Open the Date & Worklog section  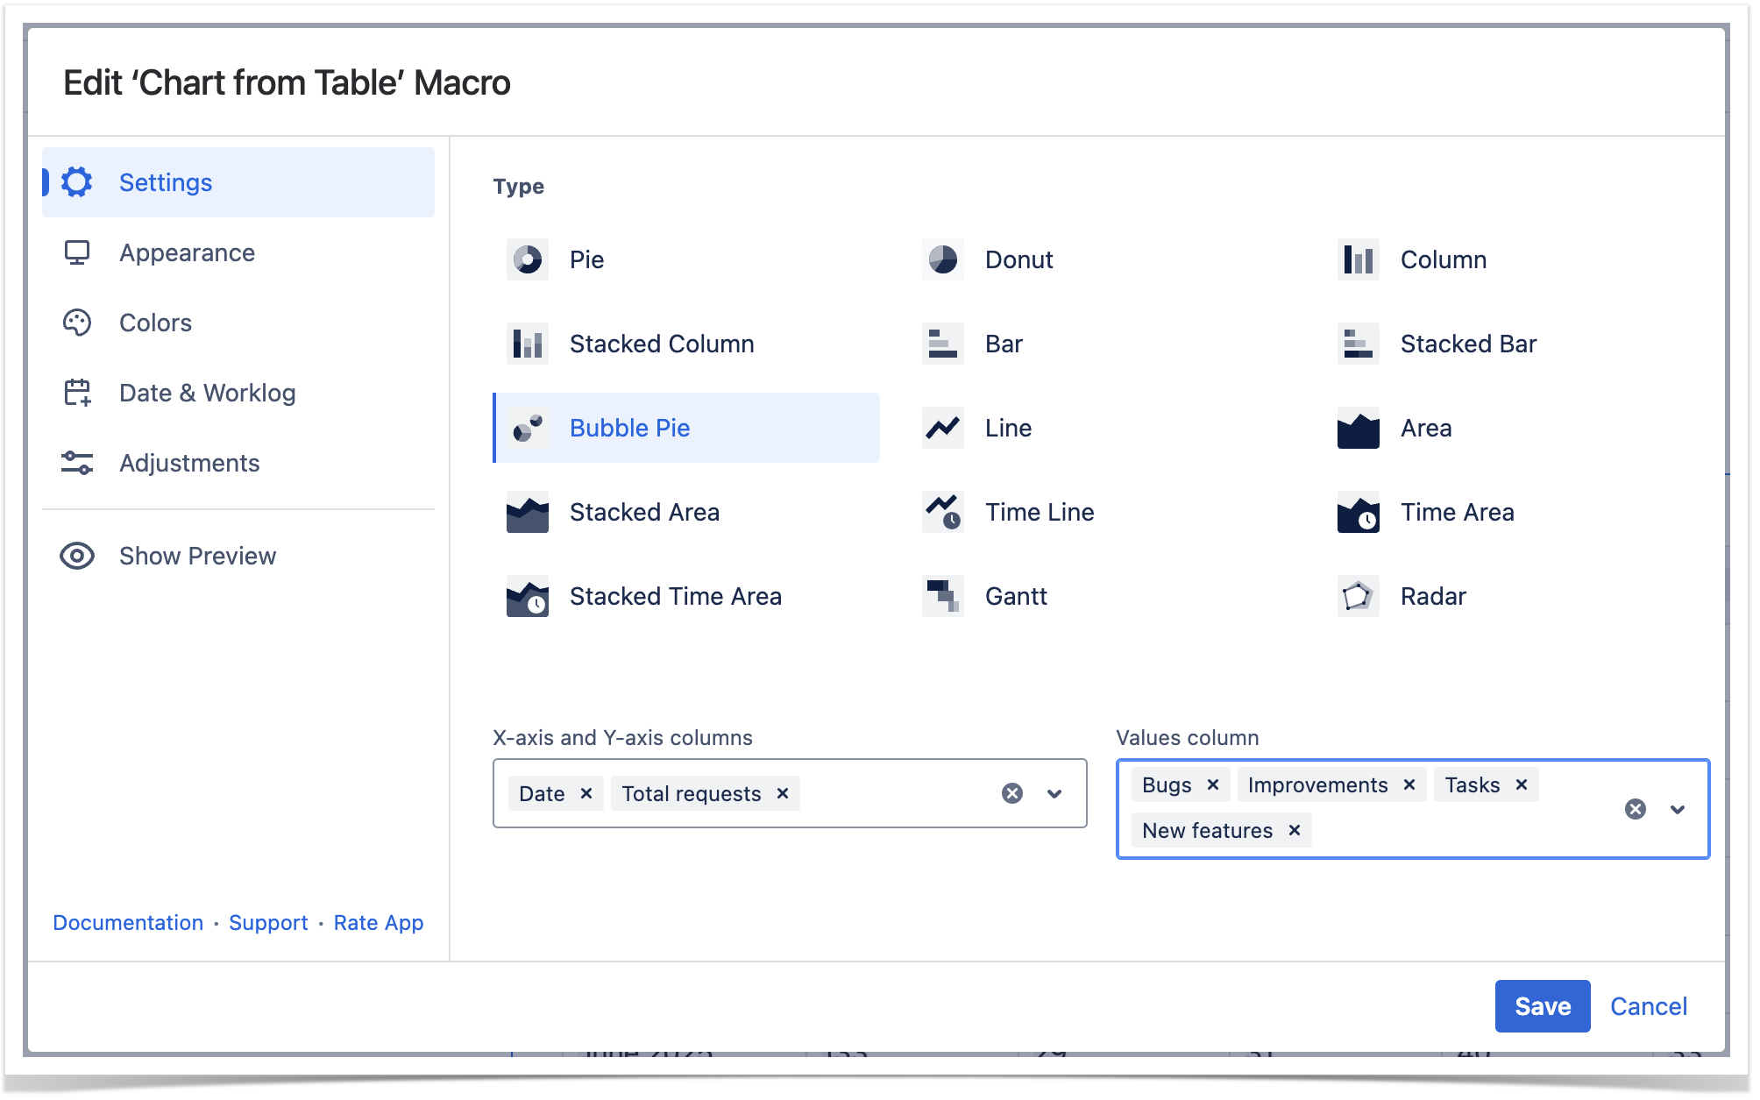click(x=207, y=393)
